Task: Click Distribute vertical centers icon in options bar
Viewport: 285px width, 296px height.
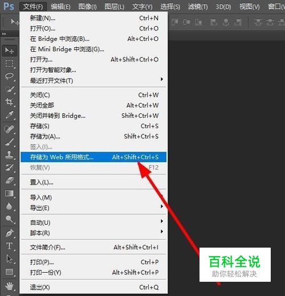Action: point(270,22)
